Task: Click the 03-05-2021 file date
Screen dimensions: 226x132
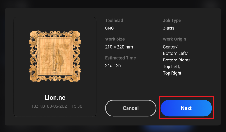Action: [x=58, y=106]
